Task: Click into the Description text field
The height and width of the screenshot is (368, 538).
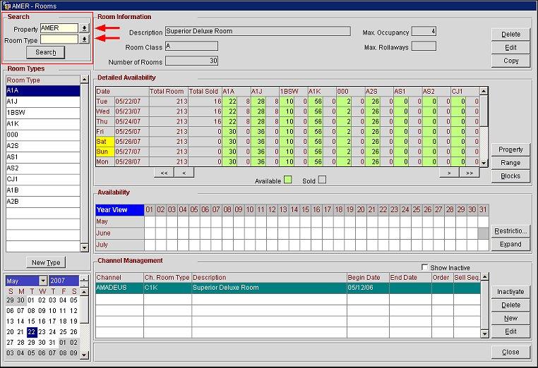Action: [257, 32]
